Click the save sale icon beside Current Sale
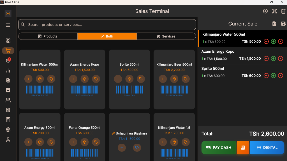Screen dimensions: 287x161 pos(283,24)
